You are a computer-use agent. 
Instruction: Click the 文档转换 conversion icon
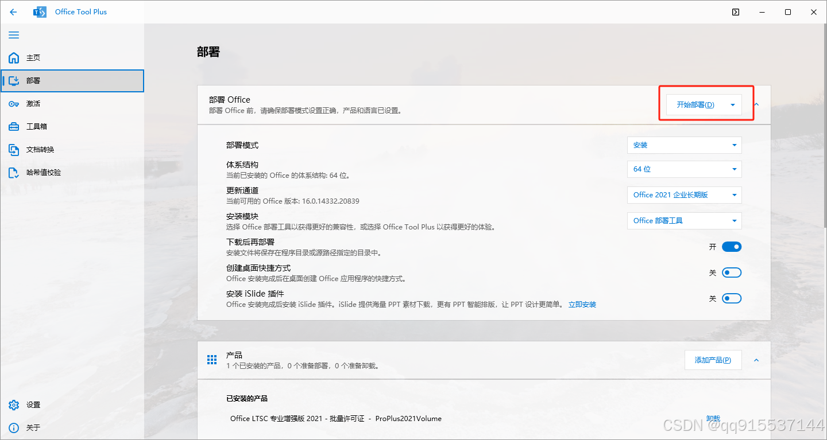point(14,150)
